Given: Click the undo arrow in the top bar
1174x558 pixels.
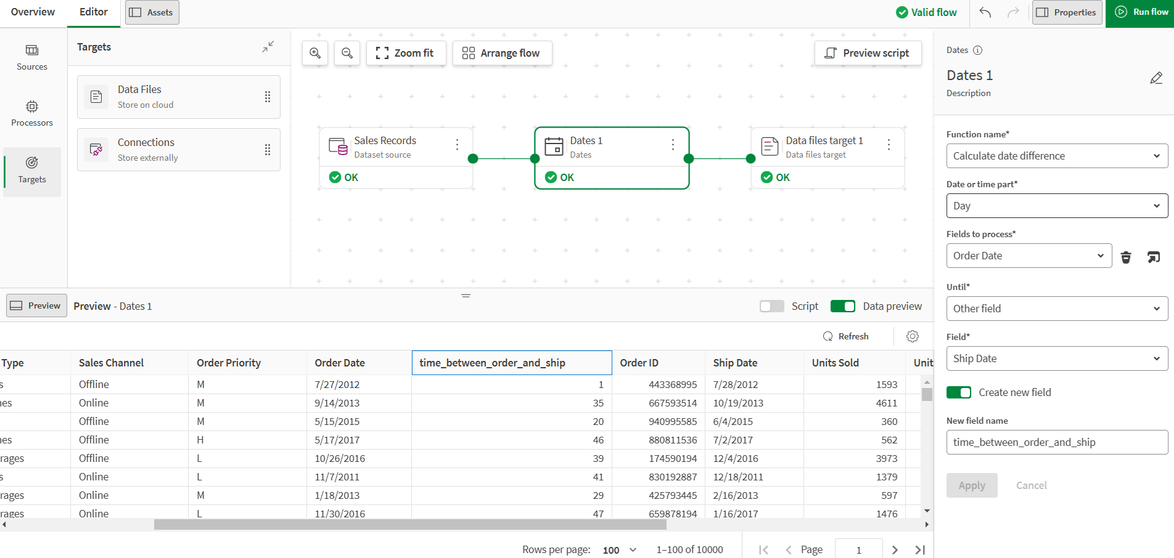Looking at the screenshot, I should [x=985, y=12].
